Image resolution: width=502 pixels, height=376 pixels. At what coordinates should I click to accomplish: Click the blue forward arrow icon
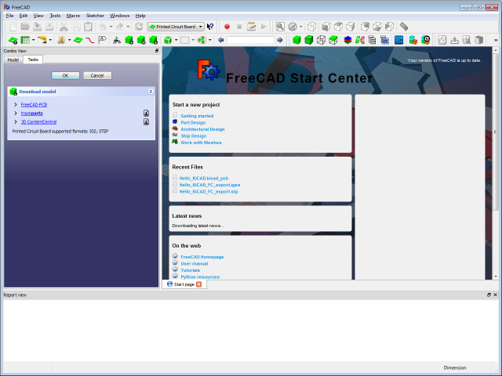coord(280,40)
